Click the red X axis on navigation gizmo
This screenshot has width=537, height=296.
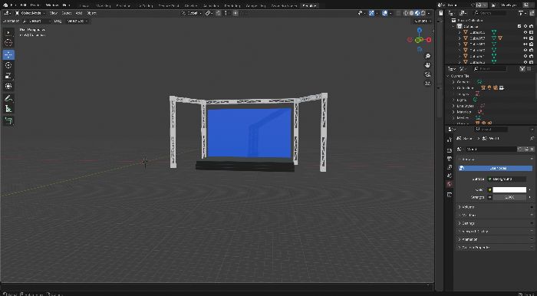coord(428,40)
